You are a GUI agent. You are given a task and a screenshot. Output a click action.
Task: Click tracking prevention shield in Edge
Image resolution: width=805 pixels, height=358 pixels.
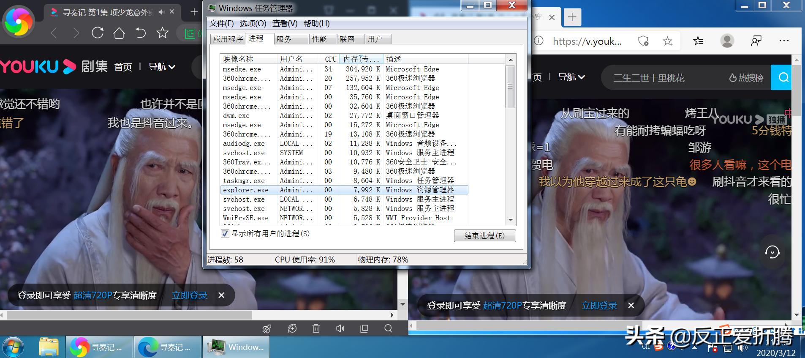pyautogui.click(x=643, y=41)
